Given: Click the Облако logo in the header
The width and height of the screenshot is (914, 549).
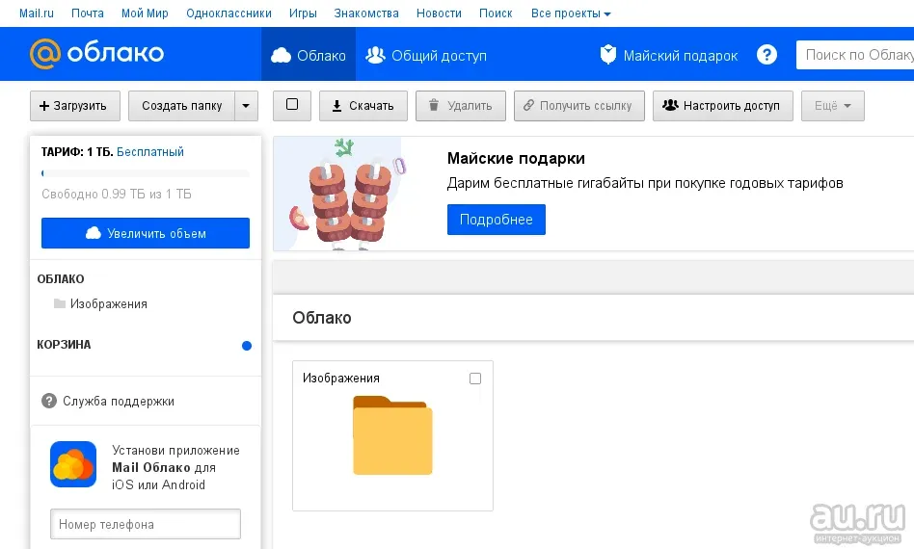Looking at the screenshot, I should point(96,54).
